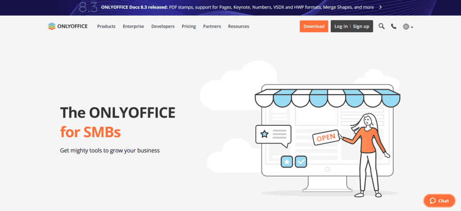
Task: Open the globe language selector
Action: pos(408,26)
